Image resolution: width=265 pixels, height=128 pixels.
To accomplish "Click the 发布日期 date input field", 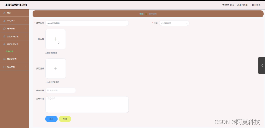I will 61,91.
